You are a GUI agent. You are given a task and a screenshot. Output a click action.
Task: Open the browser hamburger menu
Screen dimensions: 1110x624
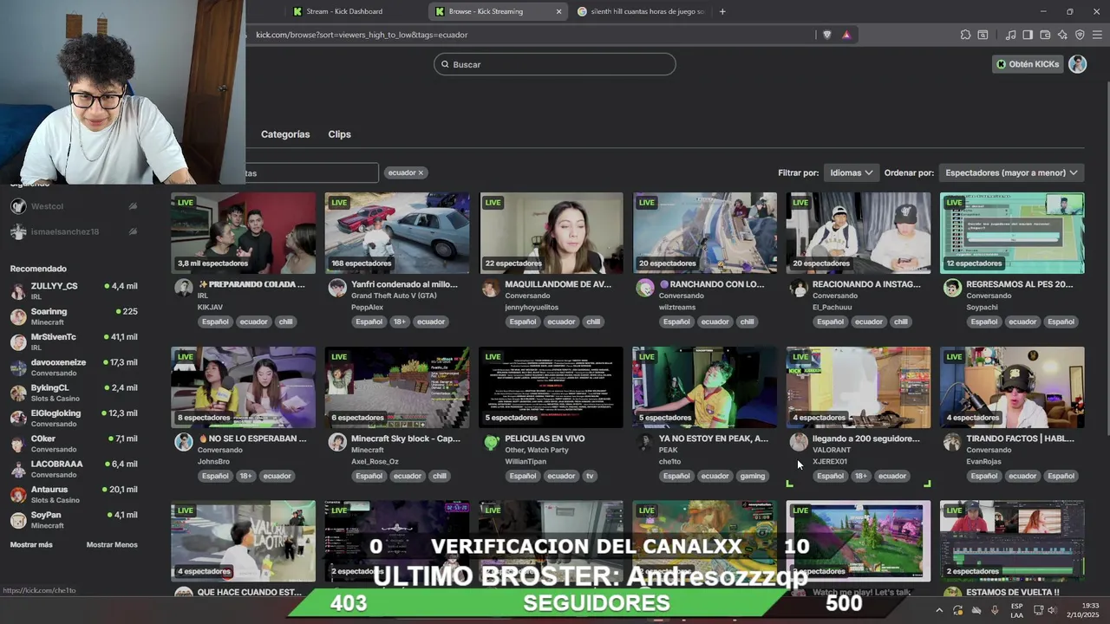coord(1097,35)
